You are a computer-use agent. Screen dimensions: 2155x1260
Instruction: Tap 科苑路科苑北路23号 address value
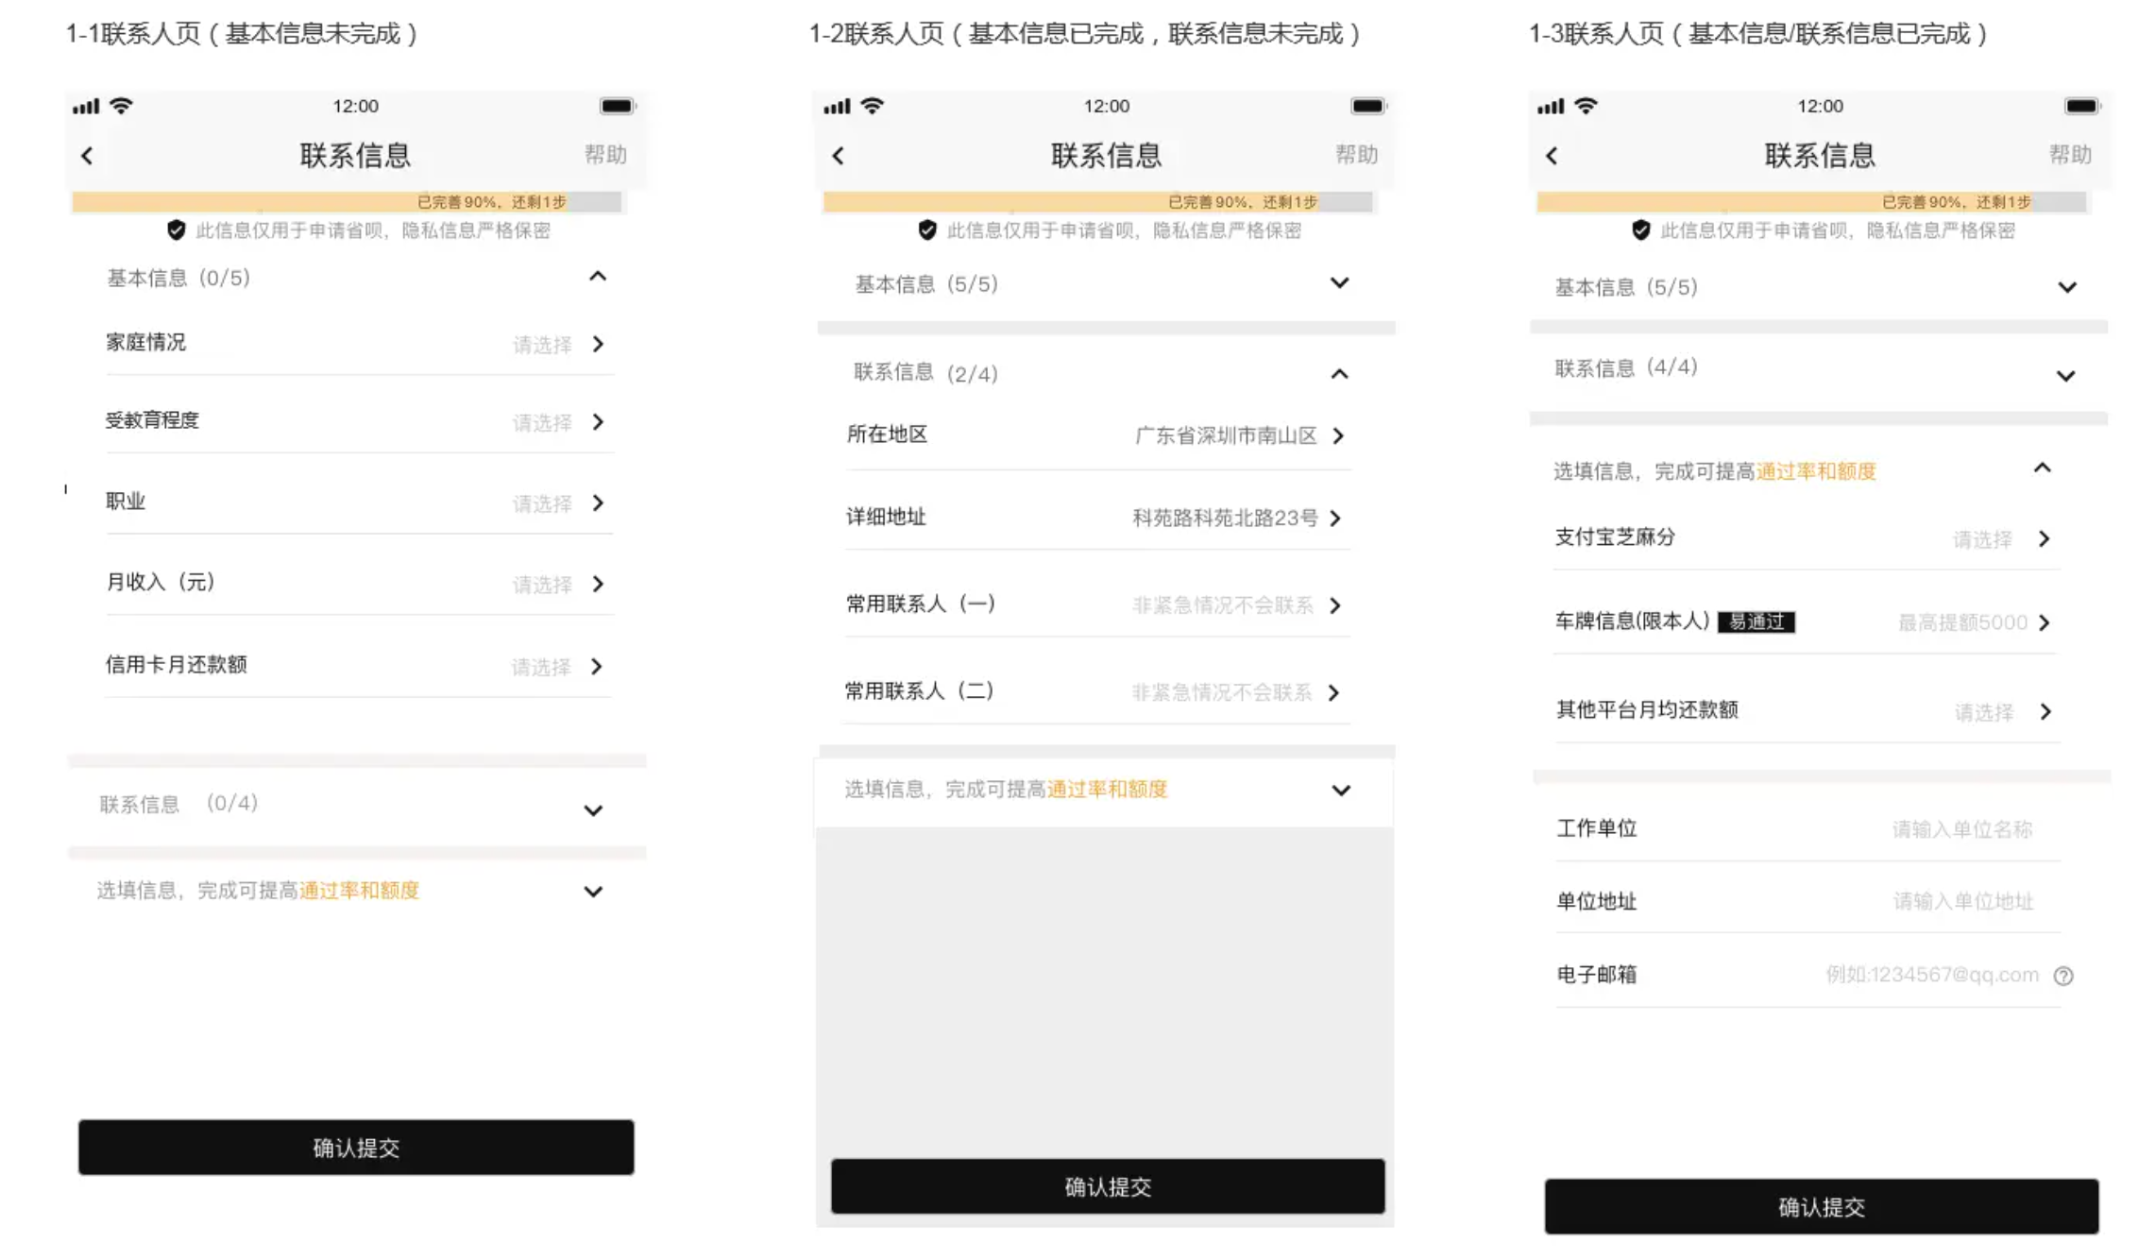pyautogui.click(x=1225, y=518)
